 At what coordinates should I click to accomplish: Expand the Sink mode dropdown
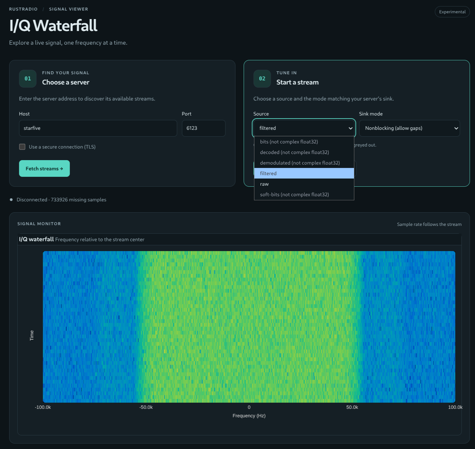pyautogui.click(x=410, y=128)
